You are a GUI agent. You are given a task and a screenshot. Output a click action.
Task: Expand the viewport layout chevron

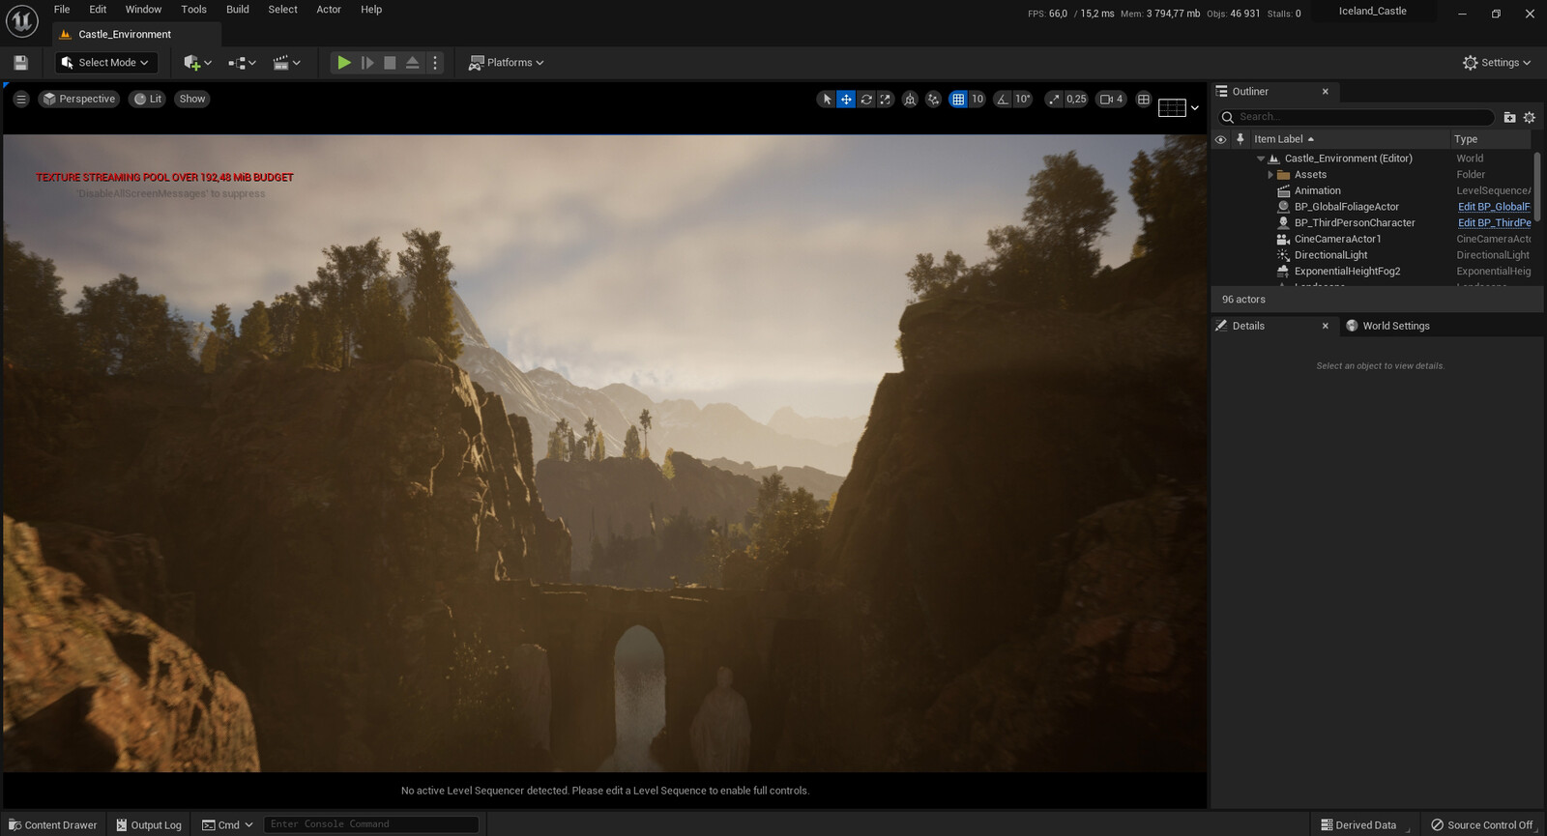tap(1195, 107)
